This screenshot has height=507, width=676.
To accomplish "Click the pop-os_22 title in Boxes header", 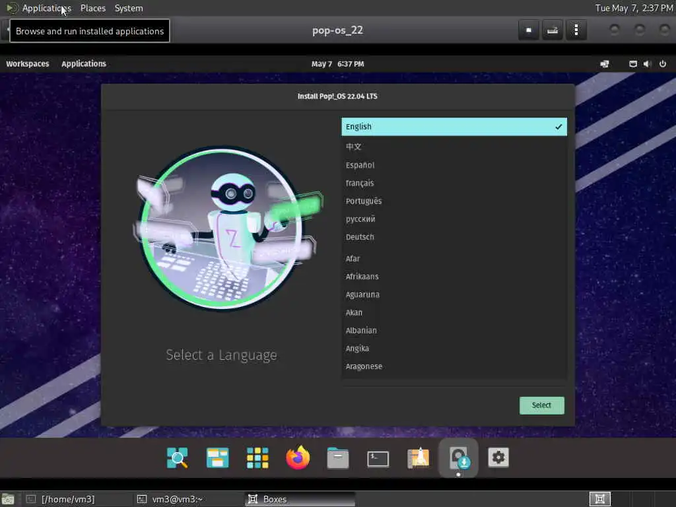I will 337,30.
